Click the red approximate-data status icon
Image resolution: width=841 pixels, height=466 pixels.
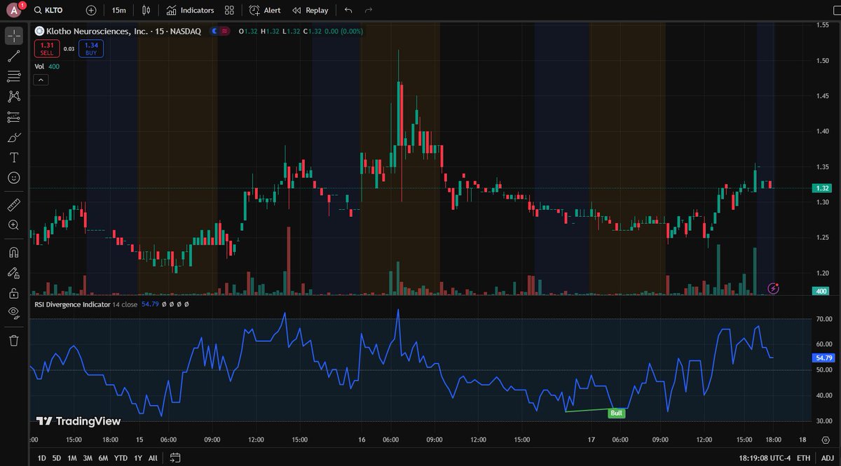[225, 31]
